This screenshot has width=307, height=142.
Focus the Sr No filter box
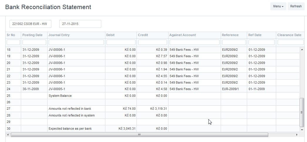13,42
